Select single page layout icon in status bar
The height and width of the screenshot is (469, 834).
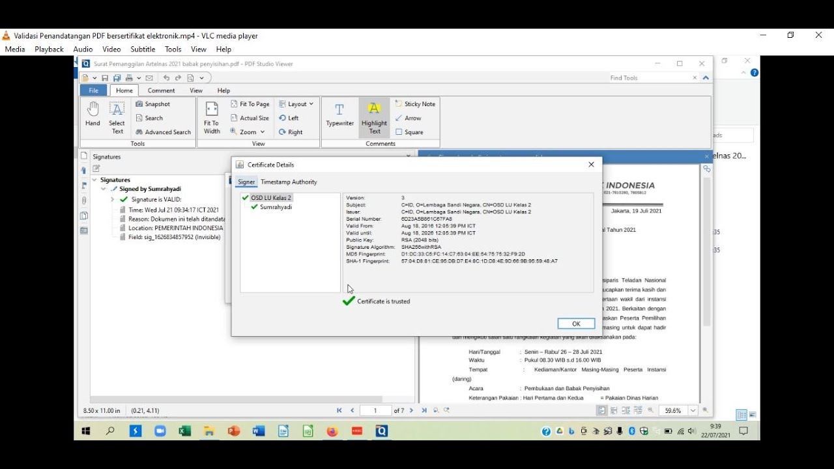601,410
